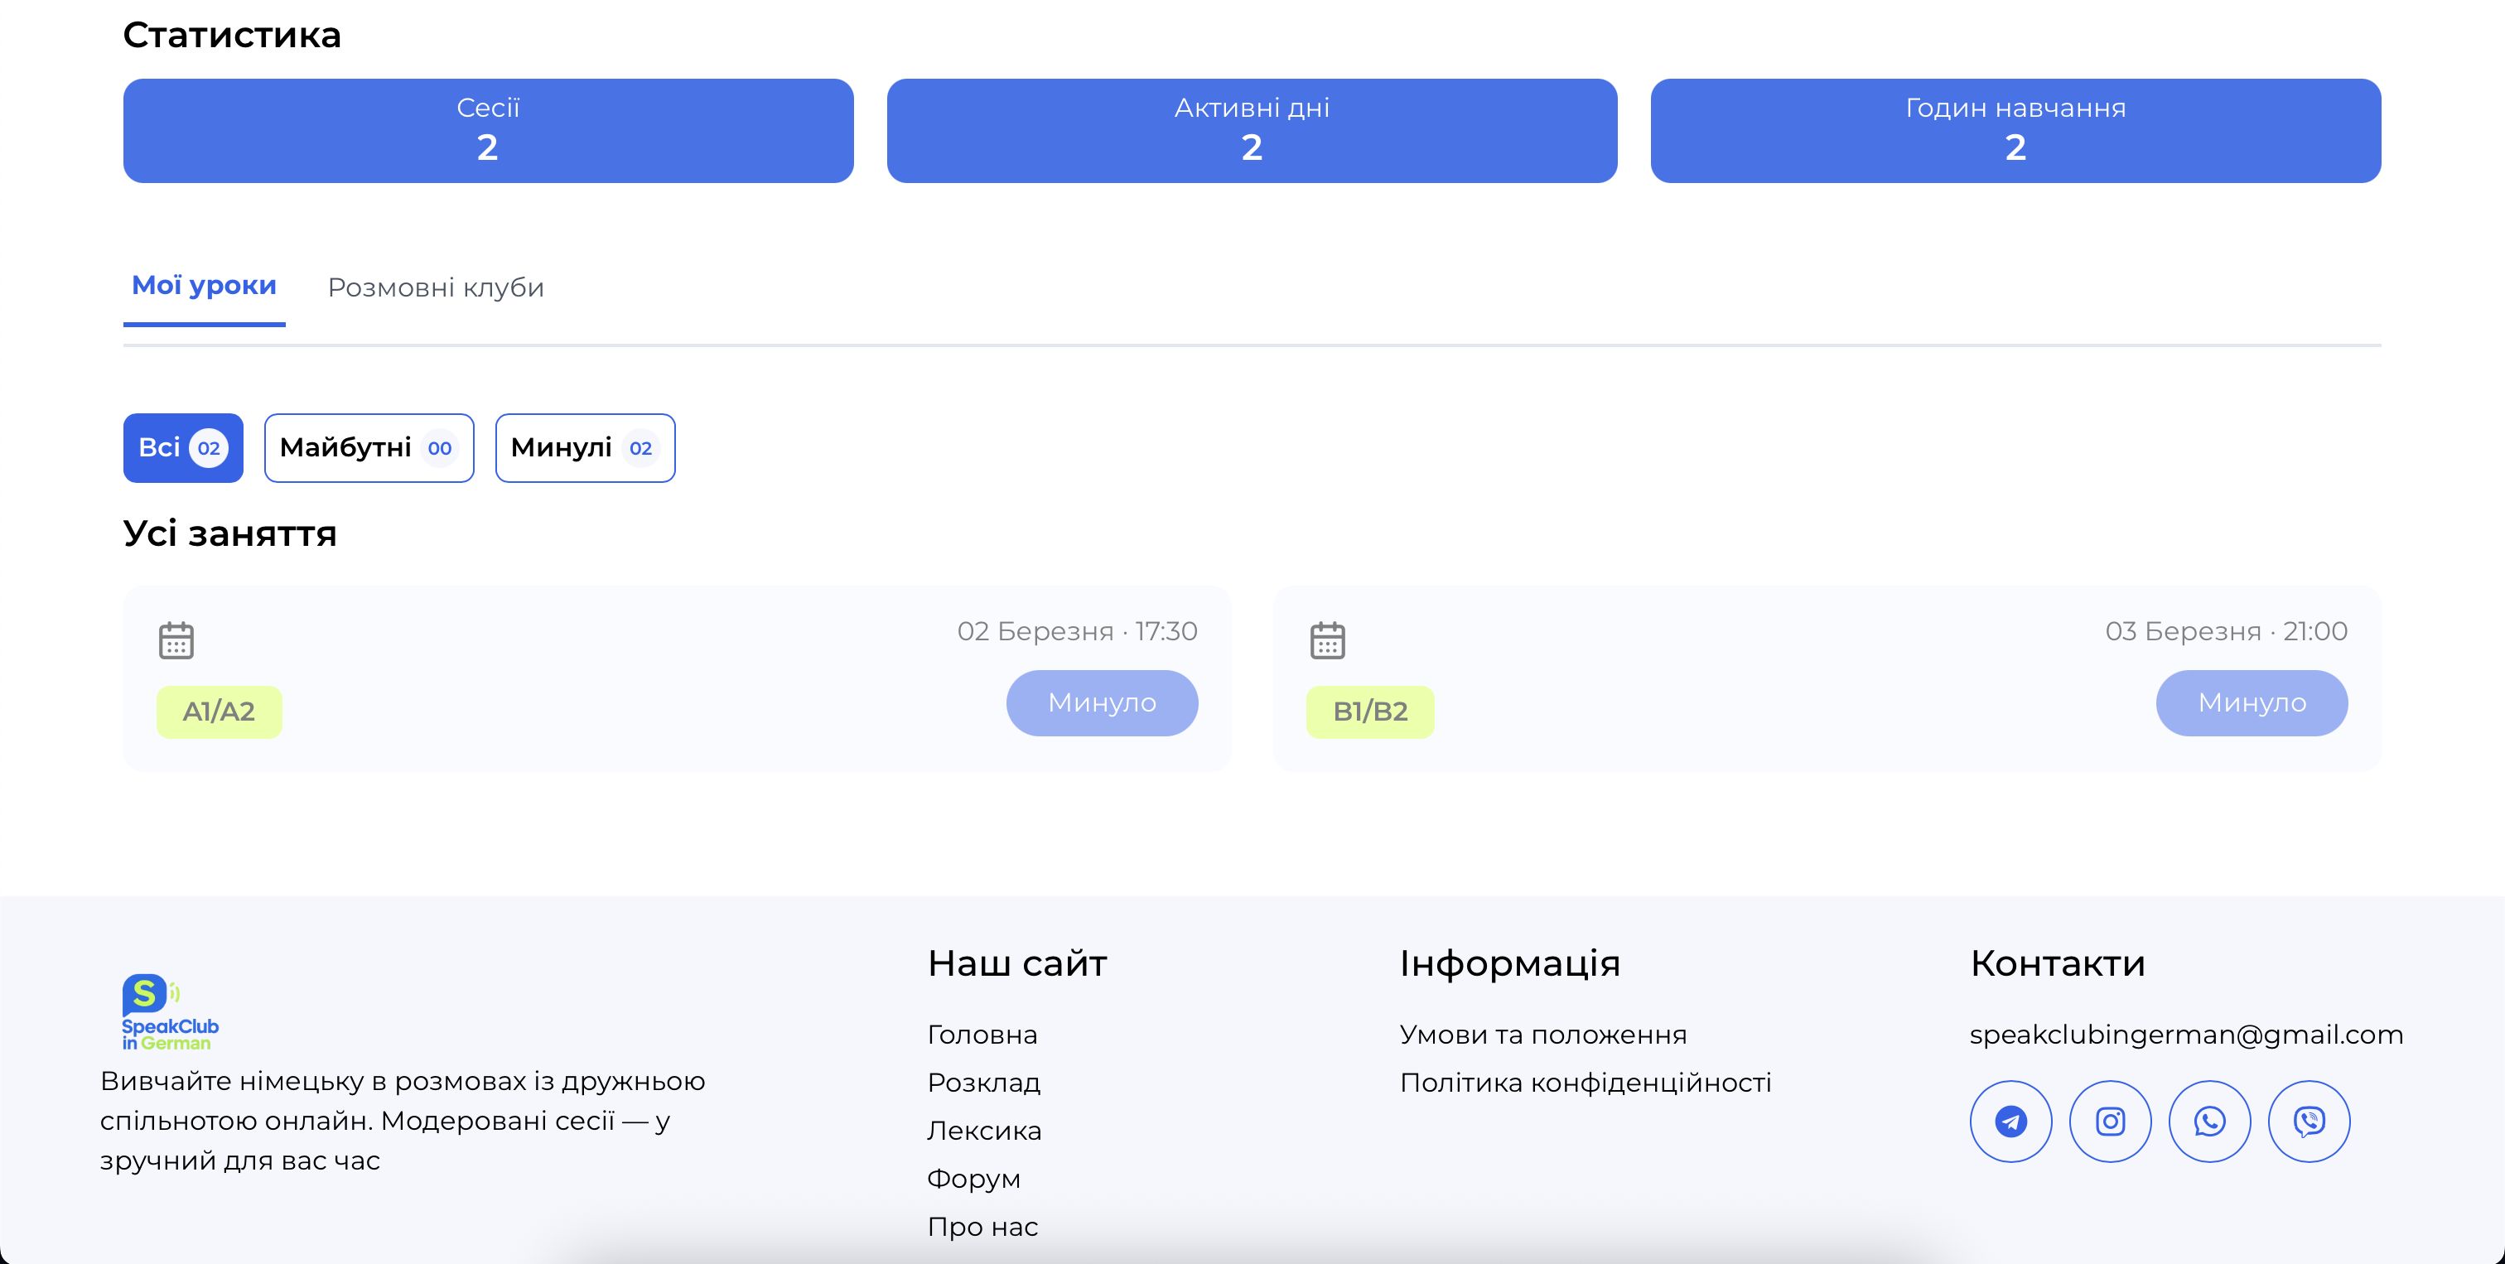Open the Сесії statistics card
This screenshot has height=1264, width=2505.
[x=488, y=130]
